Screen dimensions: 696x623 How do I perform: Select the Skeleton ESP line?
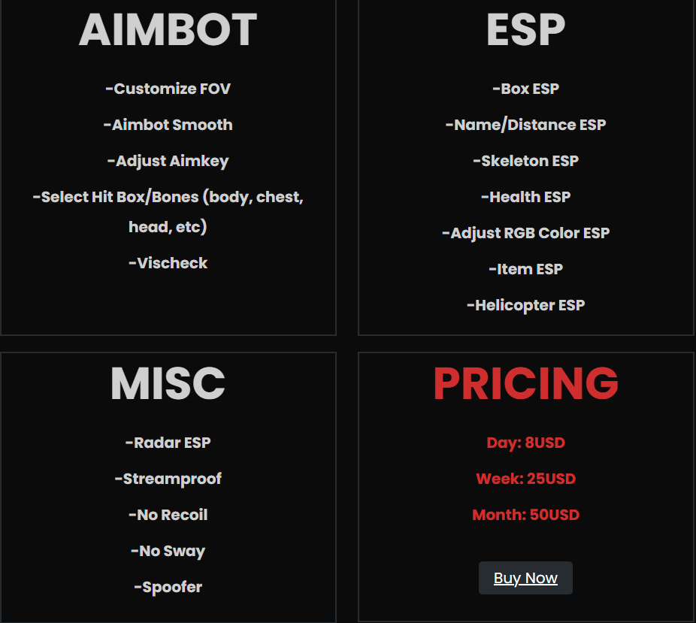525,161
